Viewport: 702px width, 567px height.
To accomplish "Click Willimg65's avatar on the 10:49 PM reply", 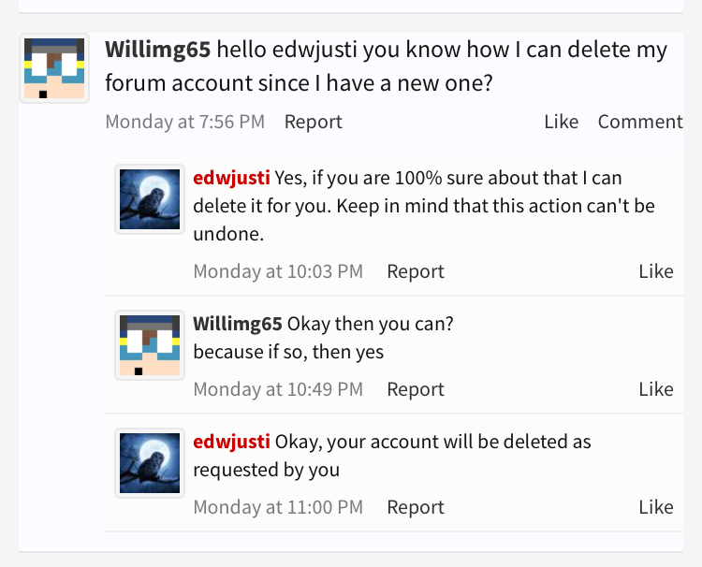I will tap(150, 345).
